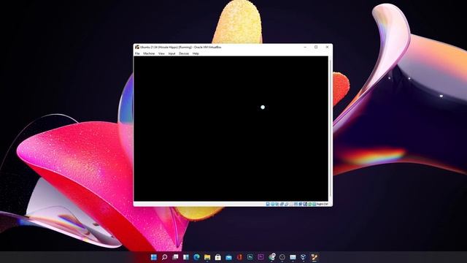
Task: Open the Help menu
Action: pyautogui.click(x=196, y=53)
